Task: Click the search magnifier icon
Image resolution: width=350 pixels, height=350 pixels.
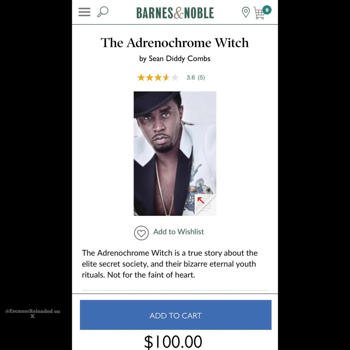Action: point(102,12)
